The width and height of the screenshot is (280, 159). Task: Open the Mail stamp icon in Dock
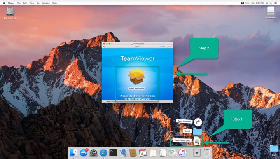(x=123, y=153)
